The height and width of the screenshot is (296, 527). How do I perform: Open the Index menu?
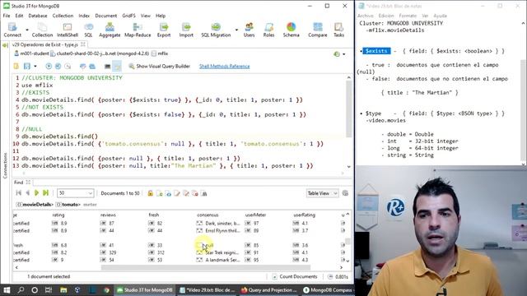(84, 16)
